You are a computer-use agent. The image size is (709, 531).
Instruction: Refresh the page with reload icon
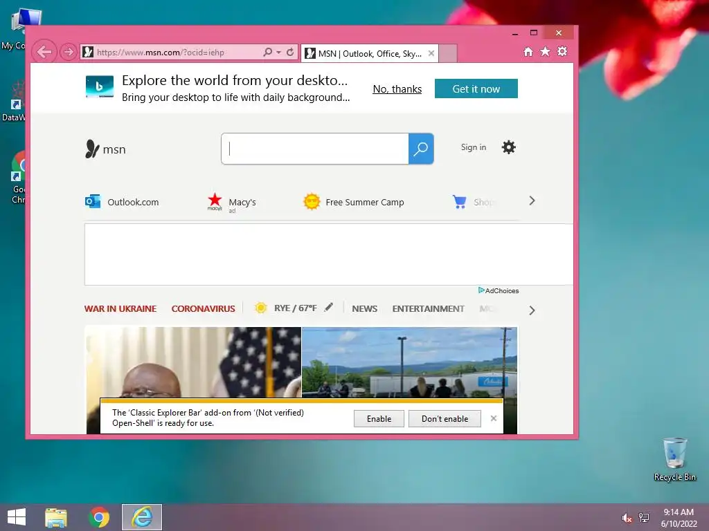pyautogui.click(x=290, y=52)
